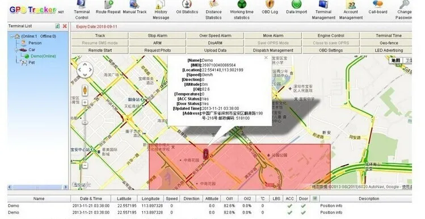Click the Date & Time column header
The width and height of the screenshot is (425, 219).
91,199
